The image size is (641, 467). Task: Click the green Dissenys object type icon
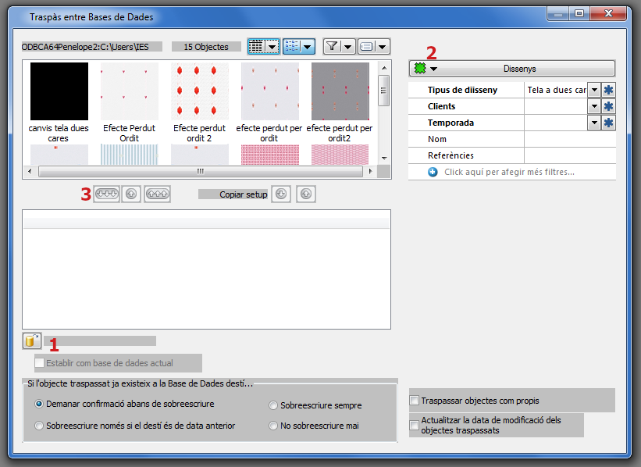coord(420,68)
